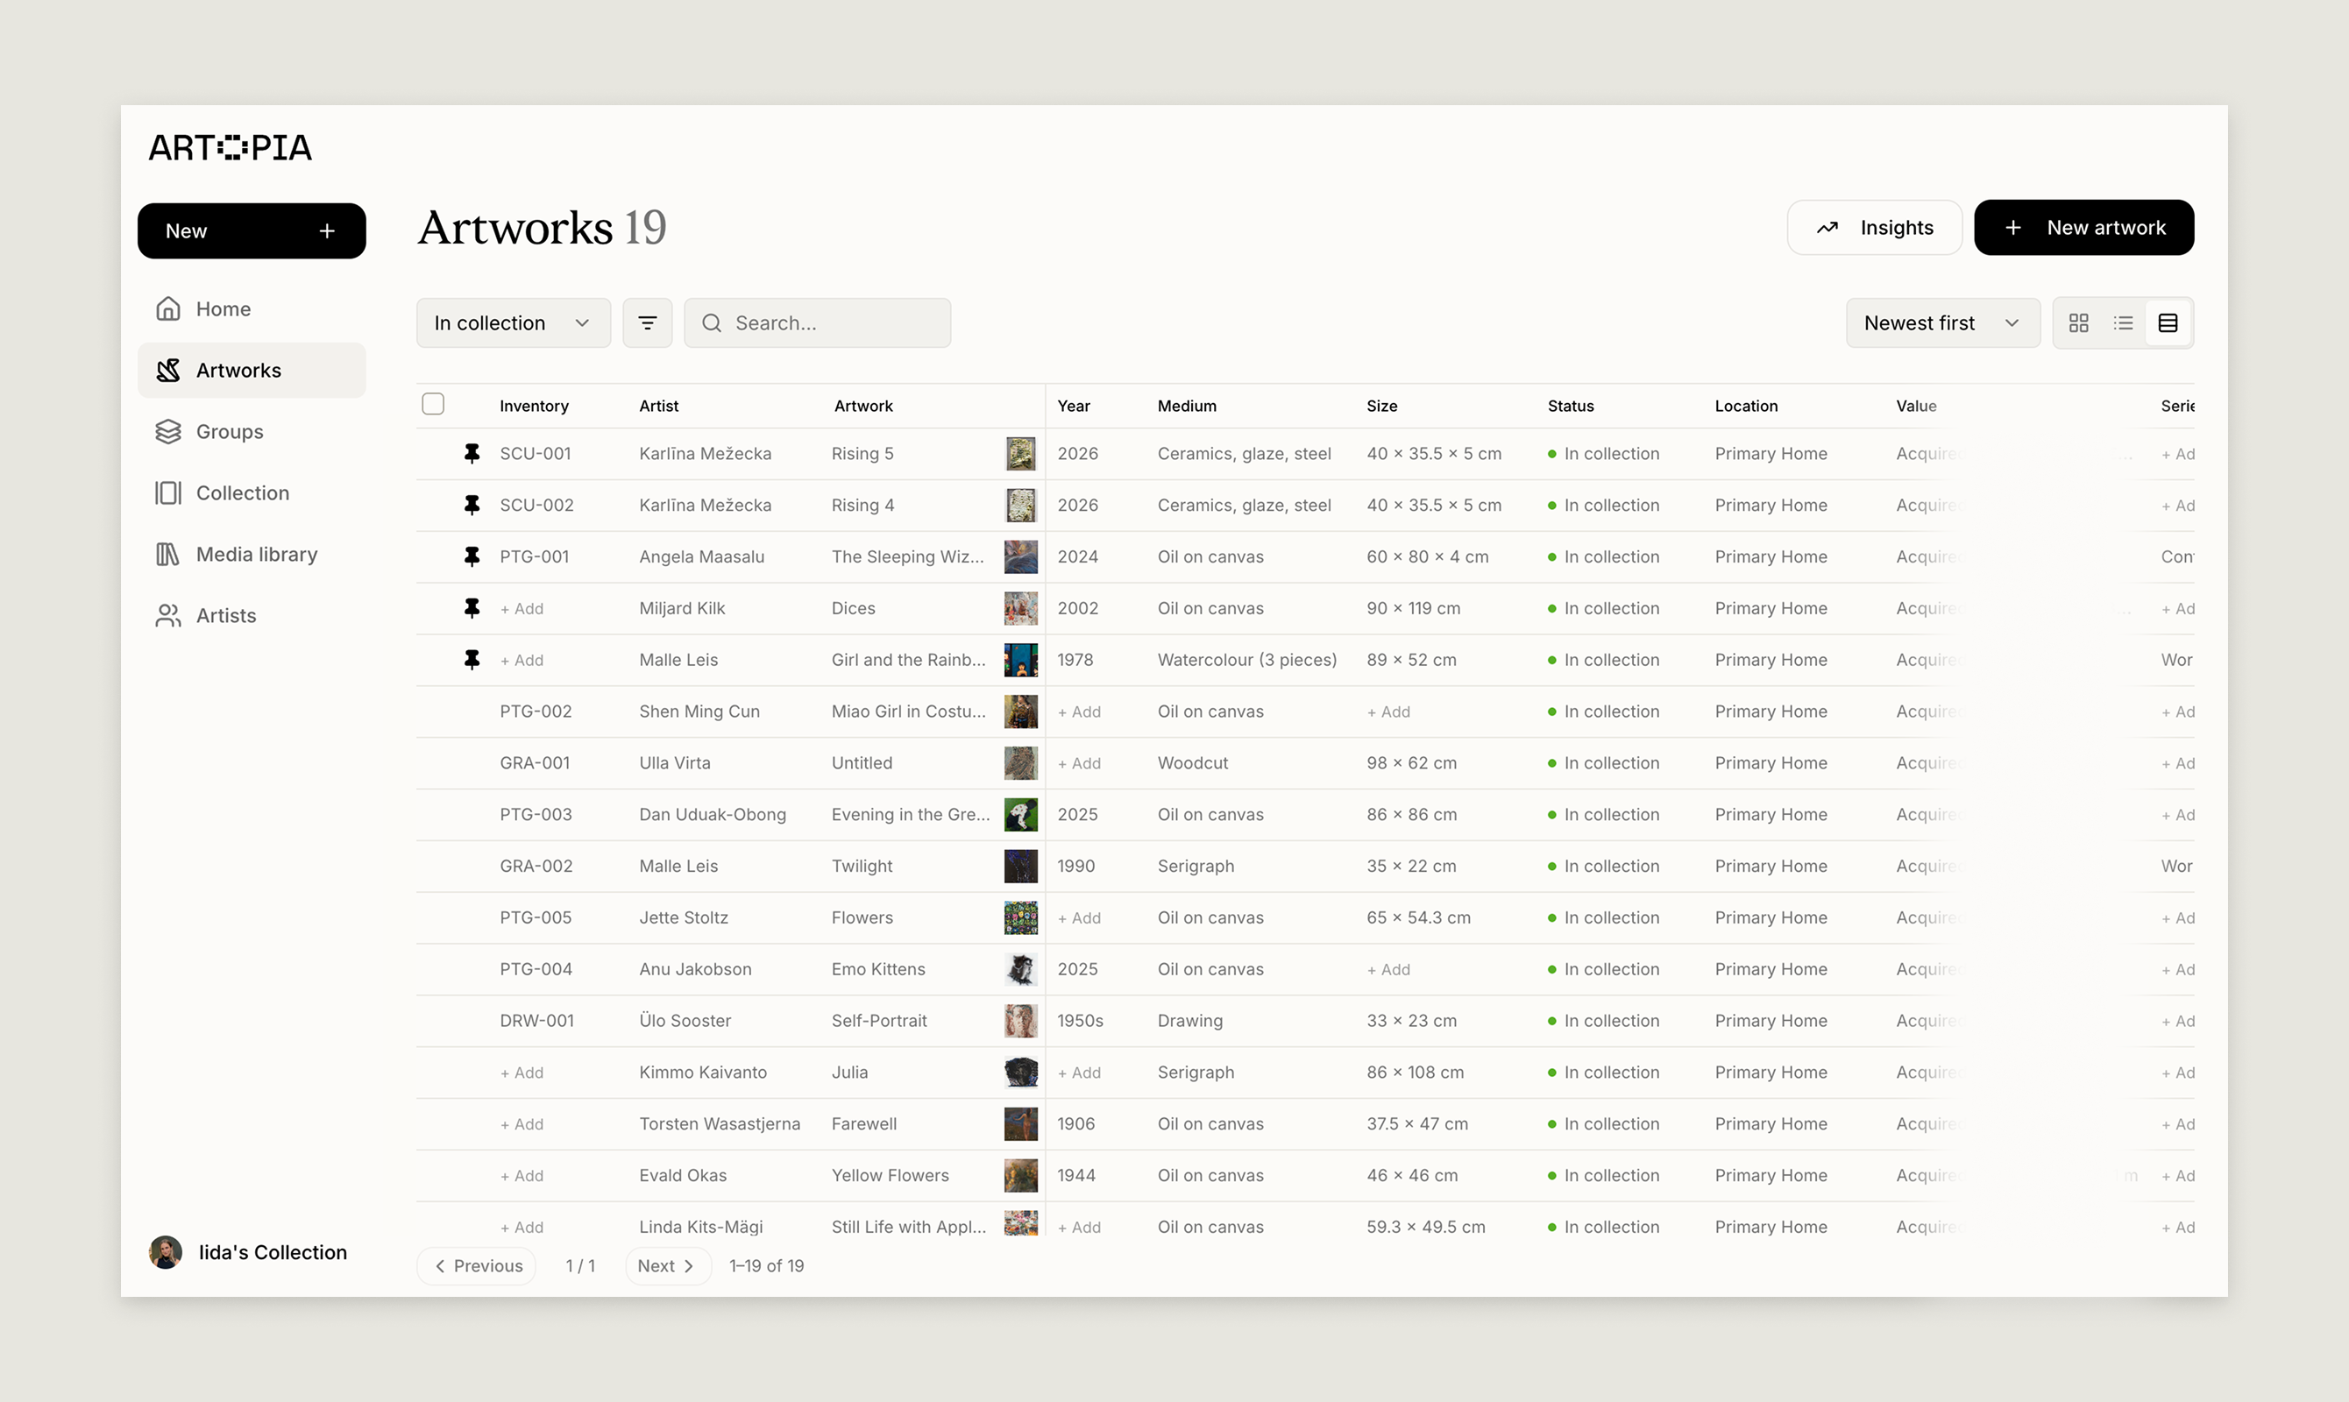This screenshot has height=1402, width=2349.
Task: Go to Next page
Action: (667, 1266)
